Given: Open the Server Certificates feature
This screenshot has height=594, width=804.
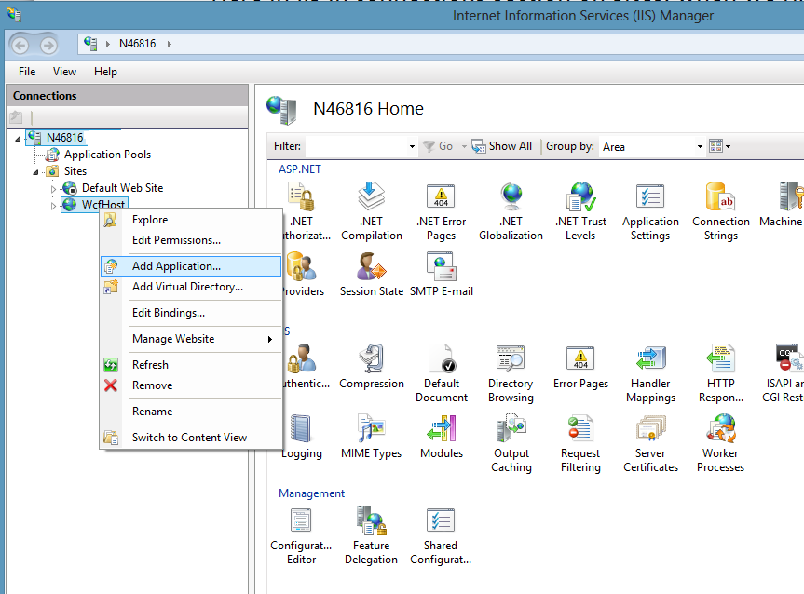Looking at the screenshot, I should (650, 440).
